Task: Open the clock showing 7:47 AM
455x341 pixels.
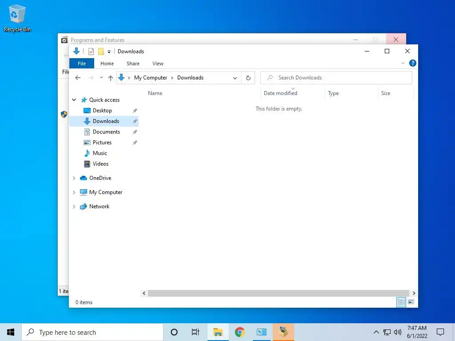Action: click(x=417, y=332)
